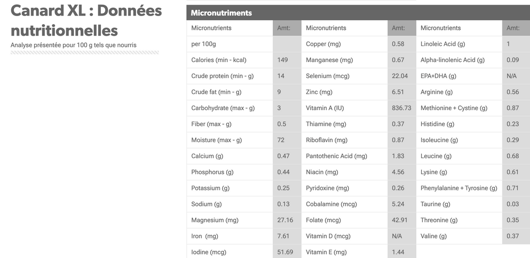Viewport: 530px width, 258px height.
Task: Click the Vitamin E (mg) cell
Action: (x=344, y=252)
